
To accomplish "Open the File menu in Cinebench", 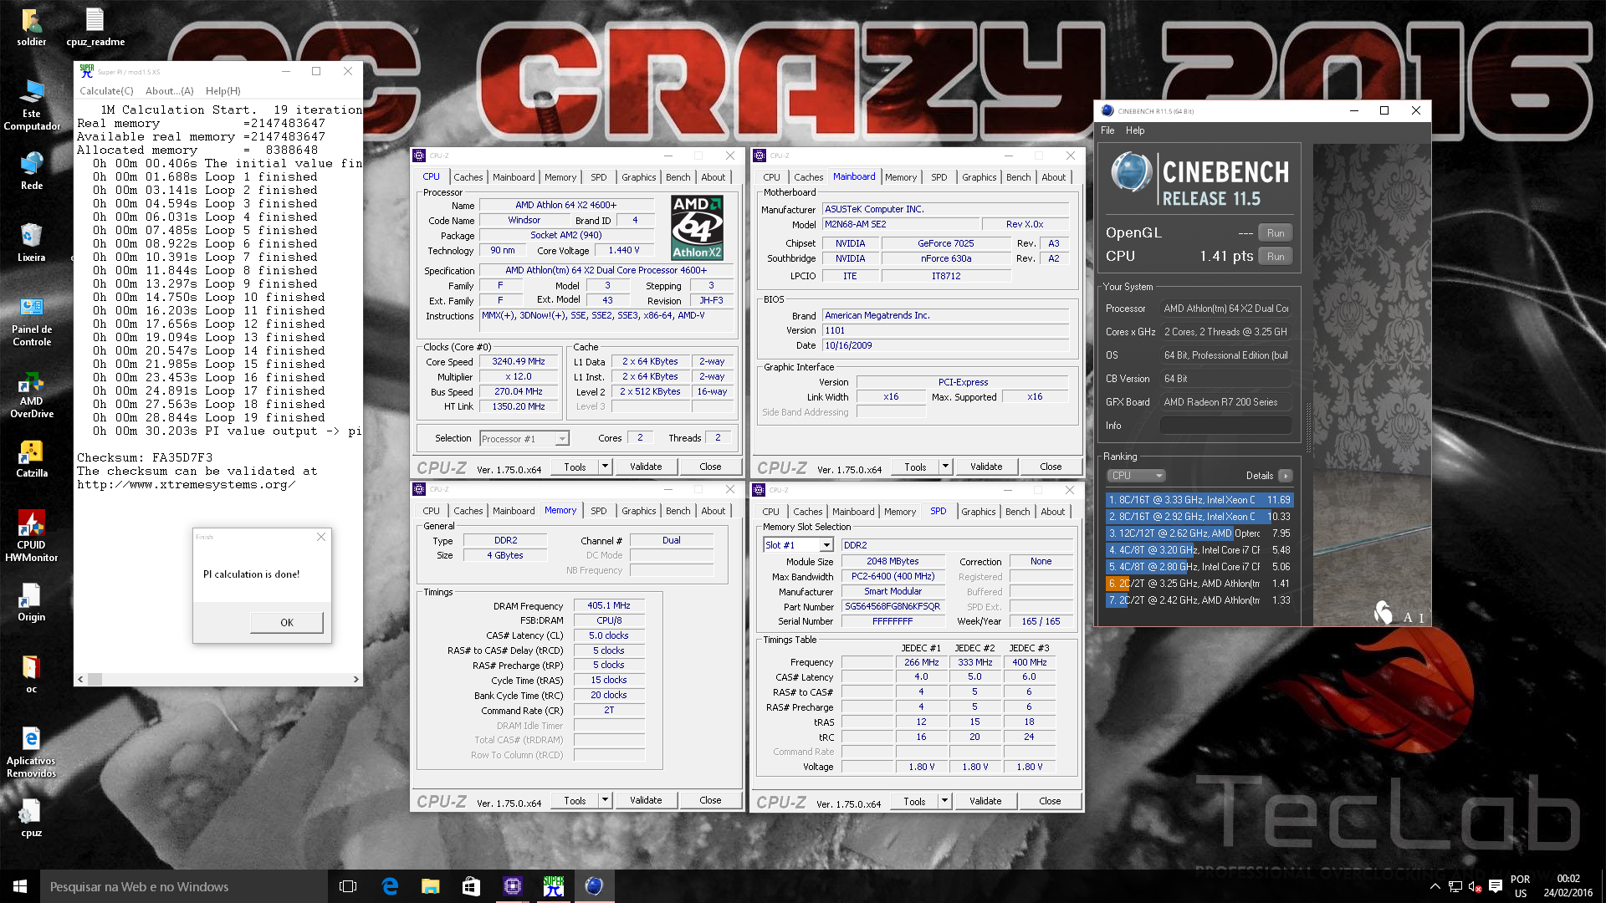I will [x=1107, y=130].
